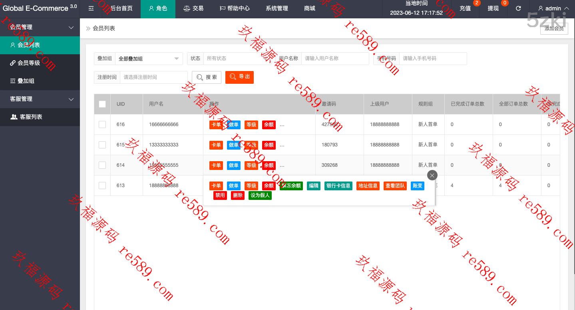Click the 用户名称 input field
The image size is (575, 310).
click(x=335, y=58)
